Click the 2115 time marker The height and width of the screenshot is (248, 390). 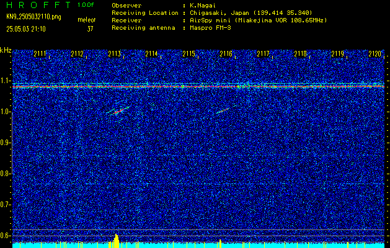click(x=188, y=54)
